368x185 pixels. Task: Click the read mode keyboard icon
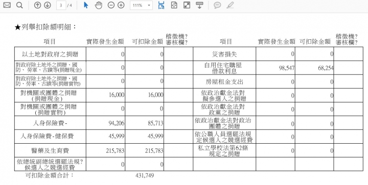[199, 5]
